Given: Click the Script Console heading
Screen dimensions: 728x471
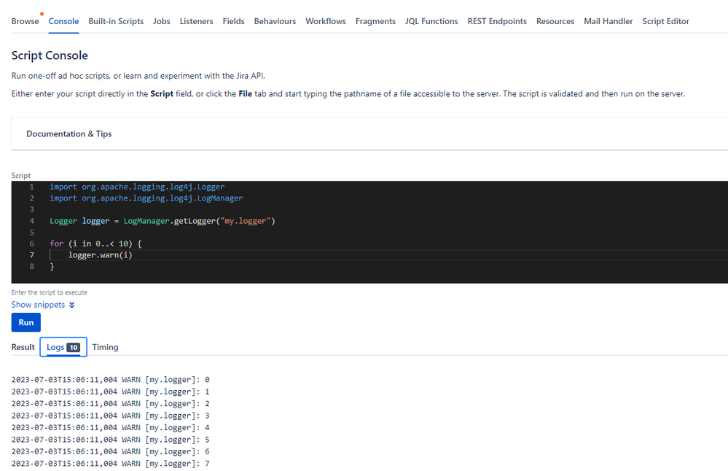Looking at the screenshot, I should [x=50, y=55].
